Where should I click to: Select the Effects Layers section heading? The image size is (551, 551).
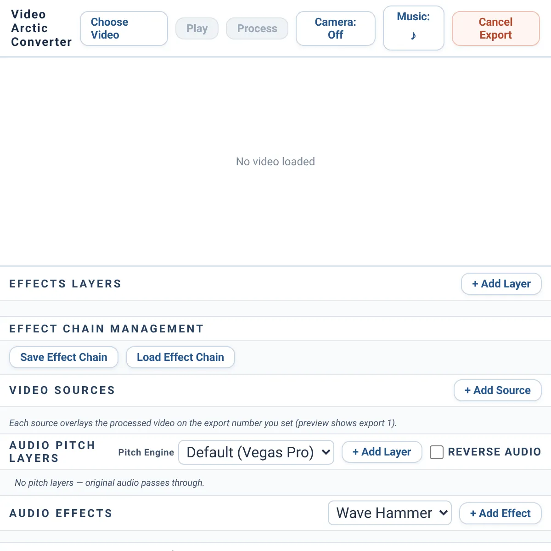[66, 284]
